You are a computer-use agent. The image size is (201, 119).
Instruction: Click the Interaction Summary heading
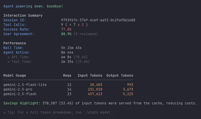click(23, 15)
